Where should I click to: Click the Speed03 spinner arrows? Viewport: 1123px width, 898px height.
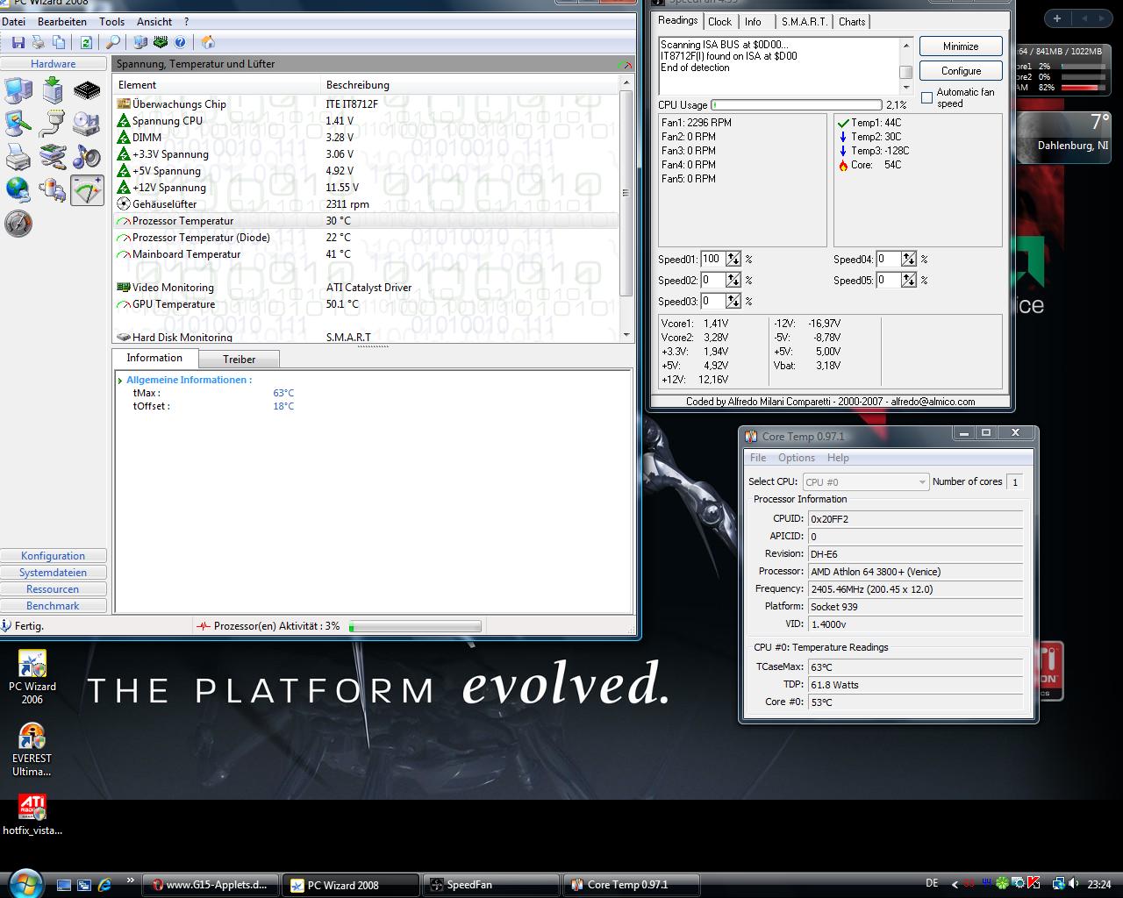point(733,301)
